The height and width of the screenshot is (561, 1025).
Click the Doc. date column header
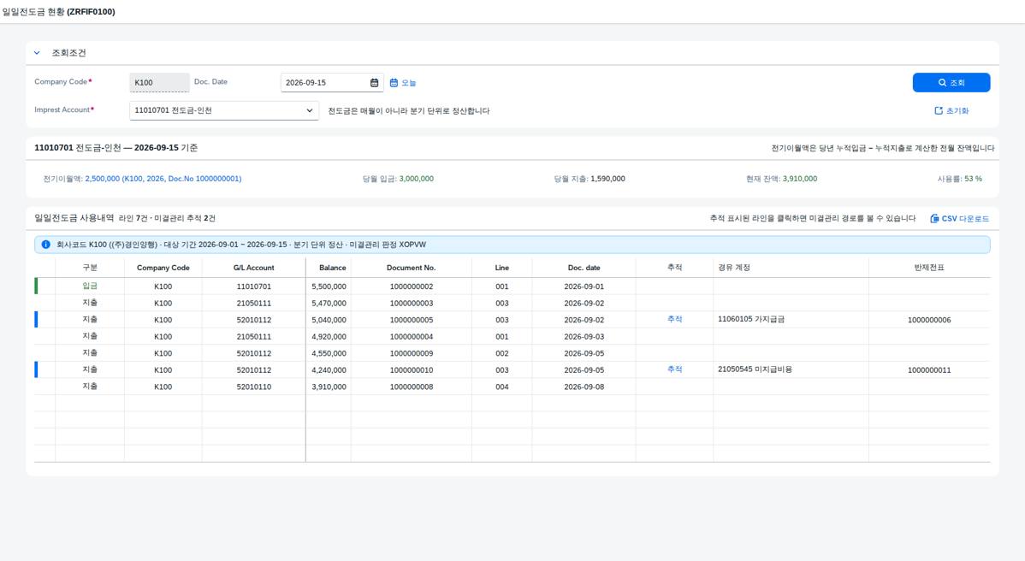(x=584, y=268)
